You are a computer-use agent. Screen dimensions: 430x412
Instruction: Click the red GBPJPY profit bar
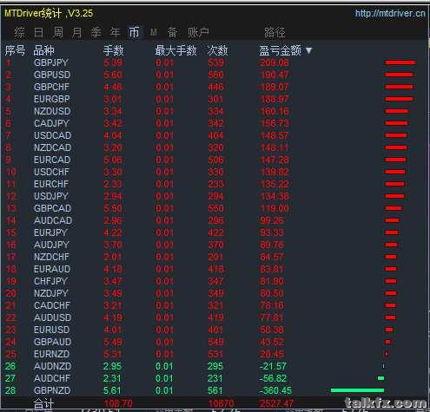[400, 62]
